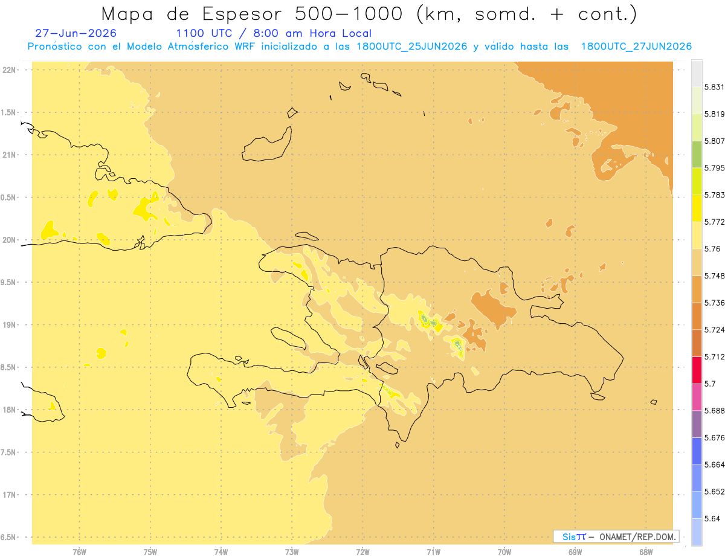Select the purple swatch between 5.688 and 5.676
Image resolution: width=725 pixels, height=560 pixels.
[697, 424]
